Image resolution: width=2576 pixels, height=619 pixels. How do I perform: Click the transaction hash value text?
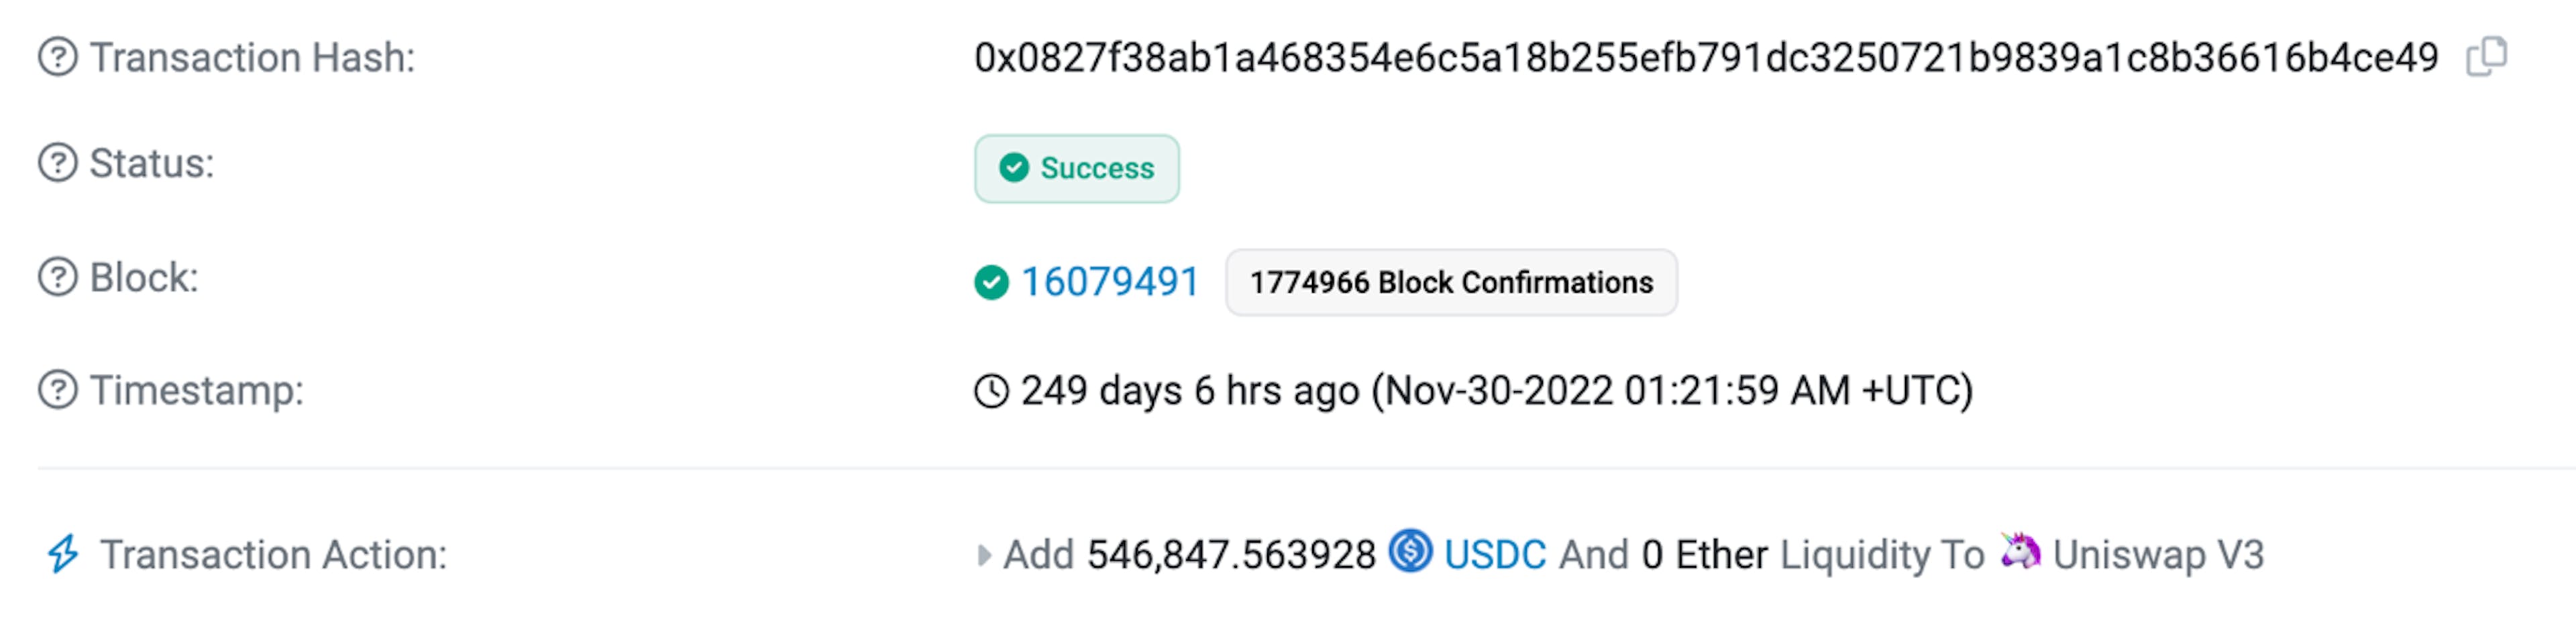pos(1706,58)
